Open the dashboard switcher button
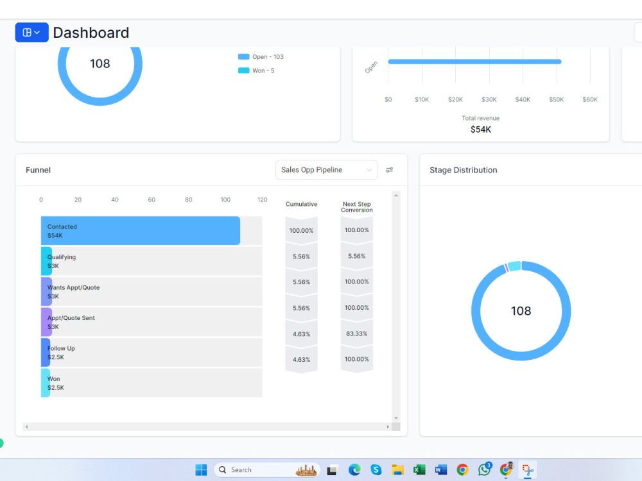Screen dimensions: 642x481 pos(31,32)
